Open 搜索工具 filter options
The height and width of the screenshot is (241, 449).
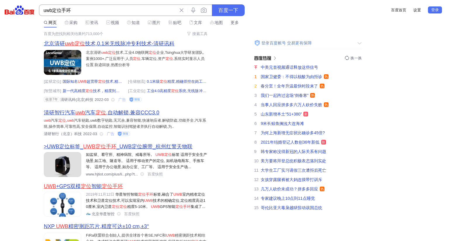pyautogui.click(x=197, y=34)
